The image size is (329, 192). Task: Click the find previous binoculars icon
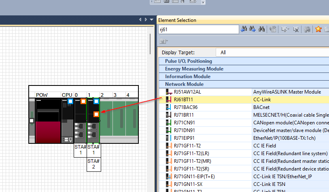tap(244, 29)
